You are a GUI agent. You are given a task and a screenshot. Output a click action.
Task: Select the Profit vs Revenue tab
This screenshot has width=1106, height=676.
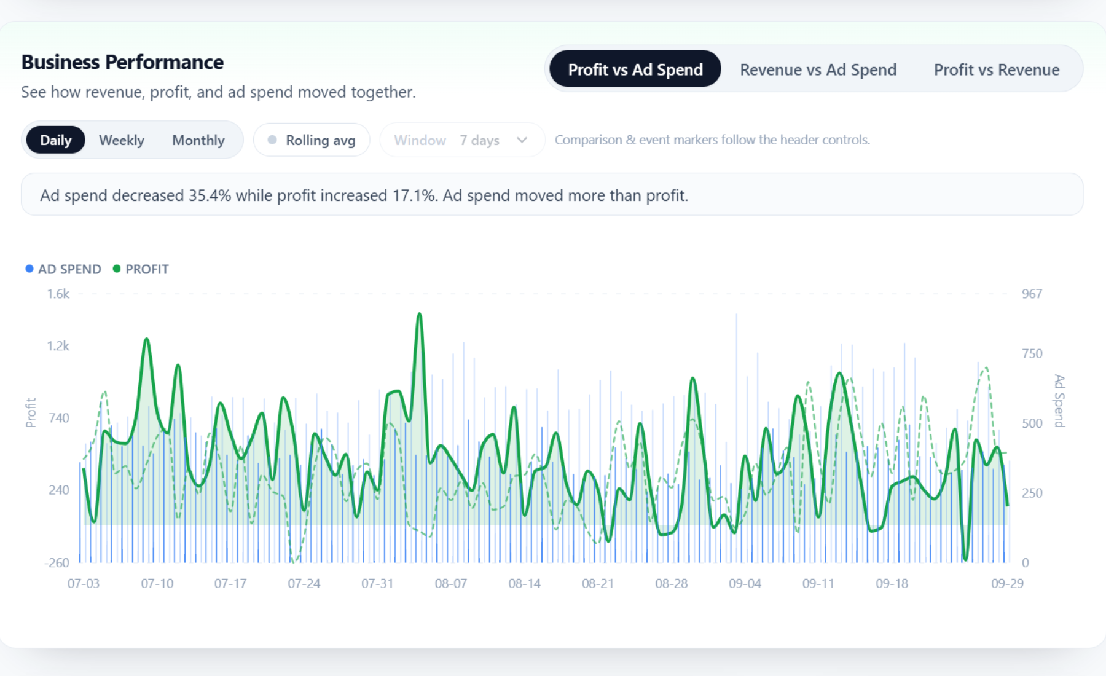coord(996,69)
